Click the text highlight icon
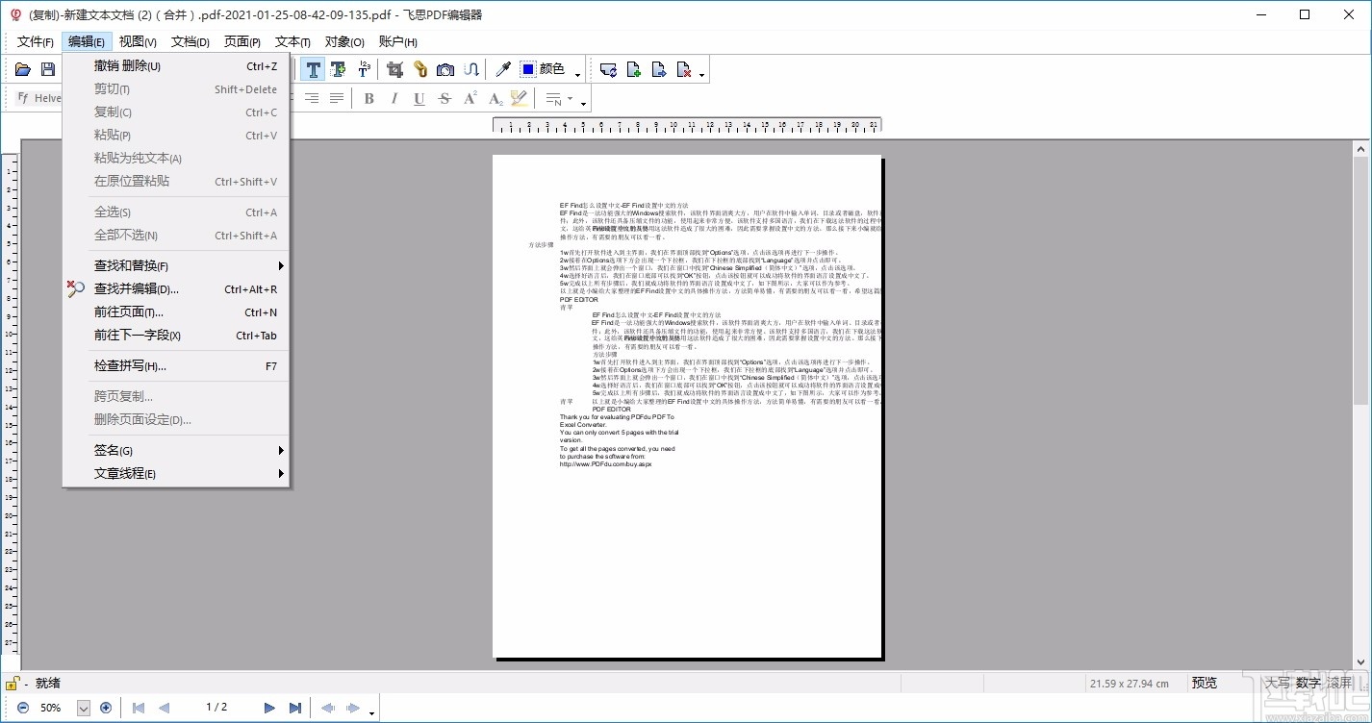 [520, 98]
